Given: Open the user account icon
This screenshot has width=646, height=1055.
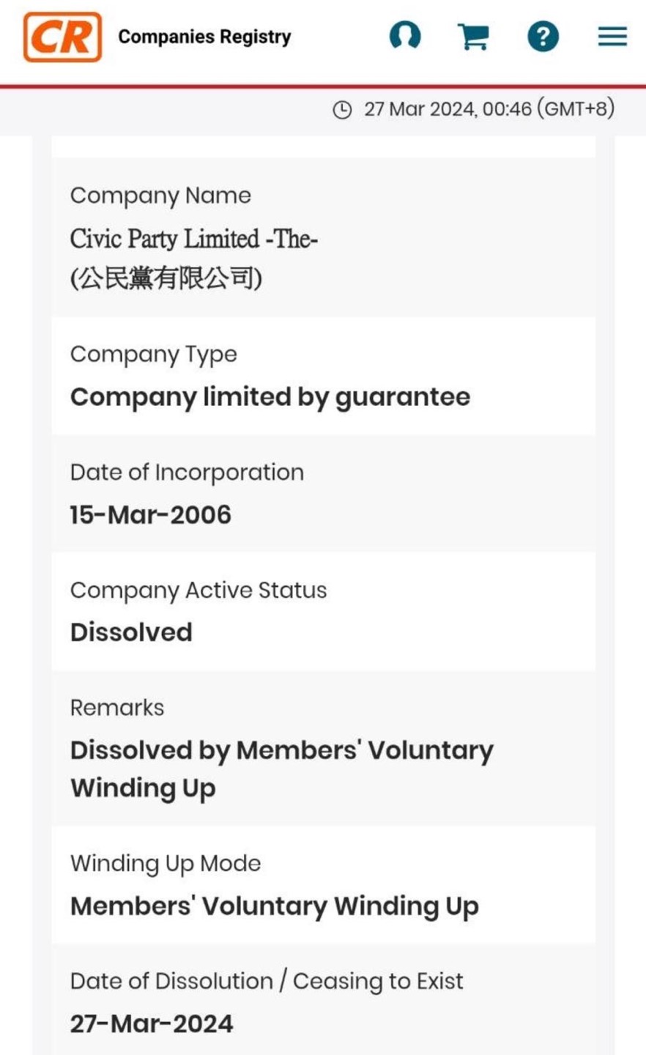Looking at the screenshot, I should (x=405, y=36).
